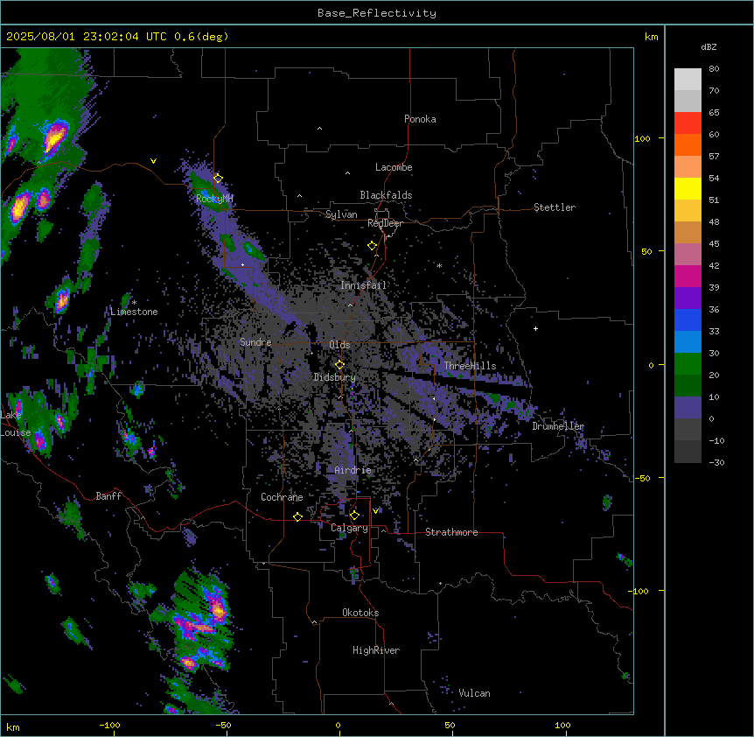Click the km unit label at top right
The image size is (754, 737).
coord(651,37)
